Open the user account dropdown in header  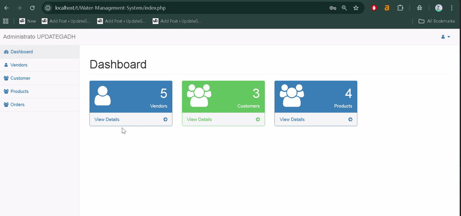446,37
